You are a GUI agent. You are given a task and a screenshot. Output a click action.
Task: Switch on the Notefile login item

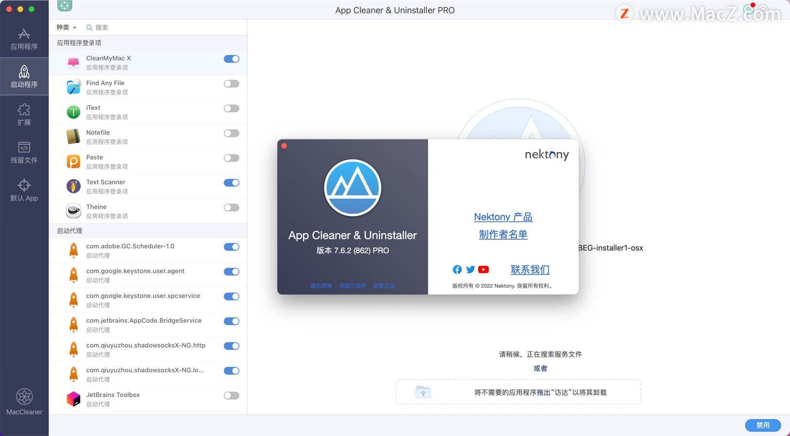pos(232,133)
